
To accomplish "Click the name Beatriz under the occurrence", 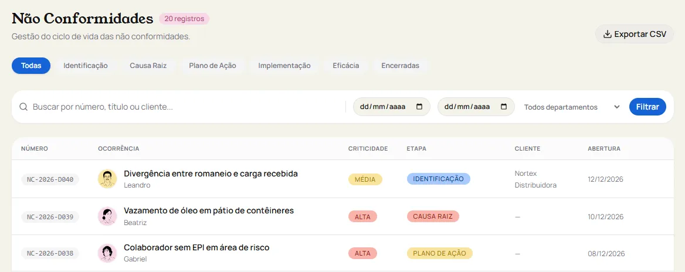I will (135, 223).
